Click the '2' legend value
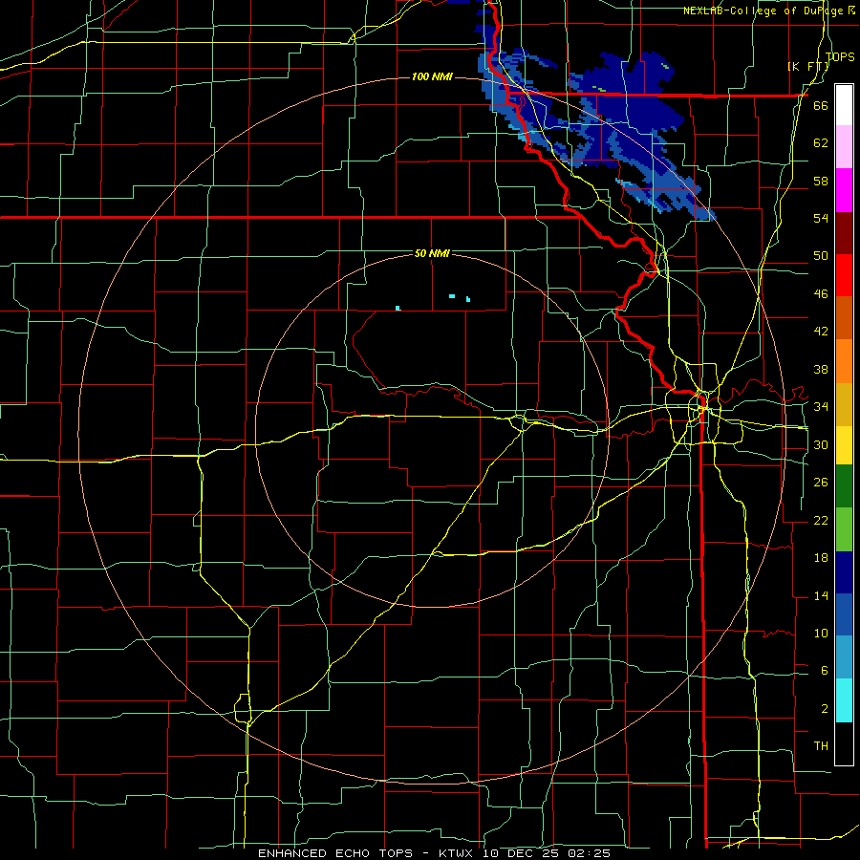860x860 pixels. coord(824,708)
